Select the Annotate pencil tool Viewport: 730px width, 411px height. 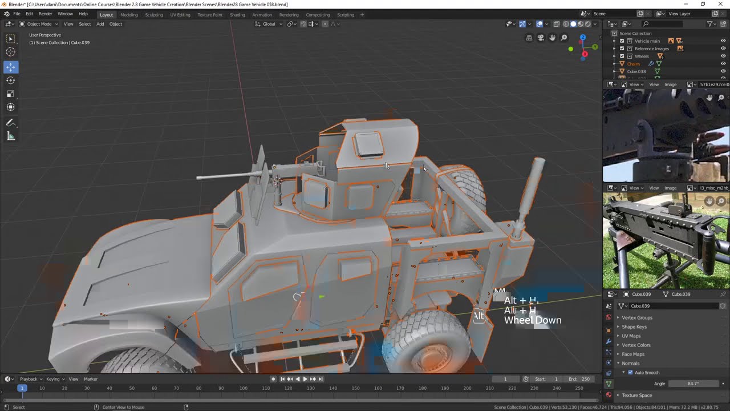click(x=10, y=123)
